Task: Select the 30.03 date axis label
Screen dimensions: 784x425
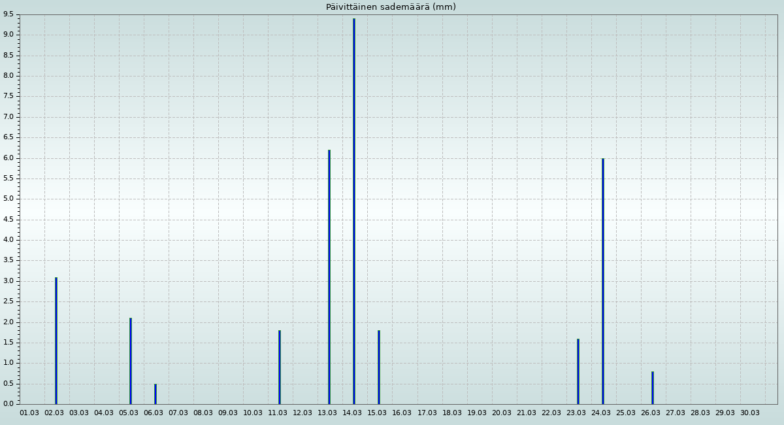Action: (x=750, y=413)
